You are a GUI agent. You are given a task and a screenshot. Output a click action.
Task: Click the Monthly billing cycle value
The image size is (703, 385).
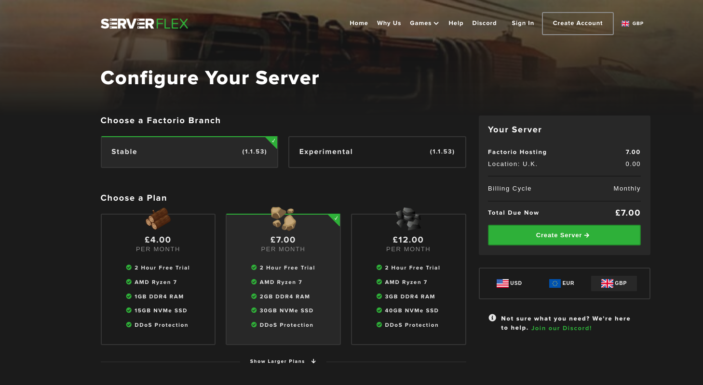627,189
